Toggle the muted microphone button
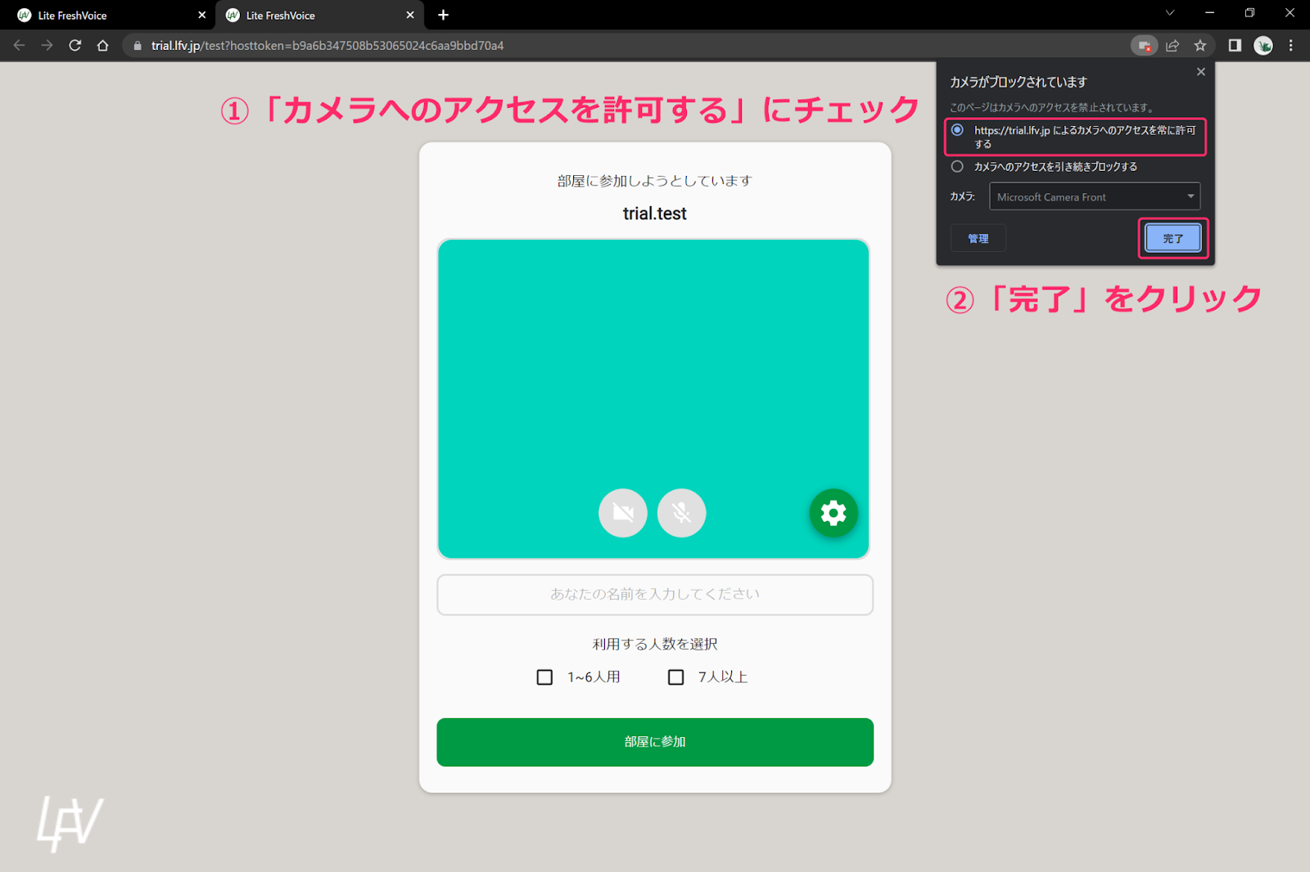This screenshot has height=872, width=1310. point(681,513)
